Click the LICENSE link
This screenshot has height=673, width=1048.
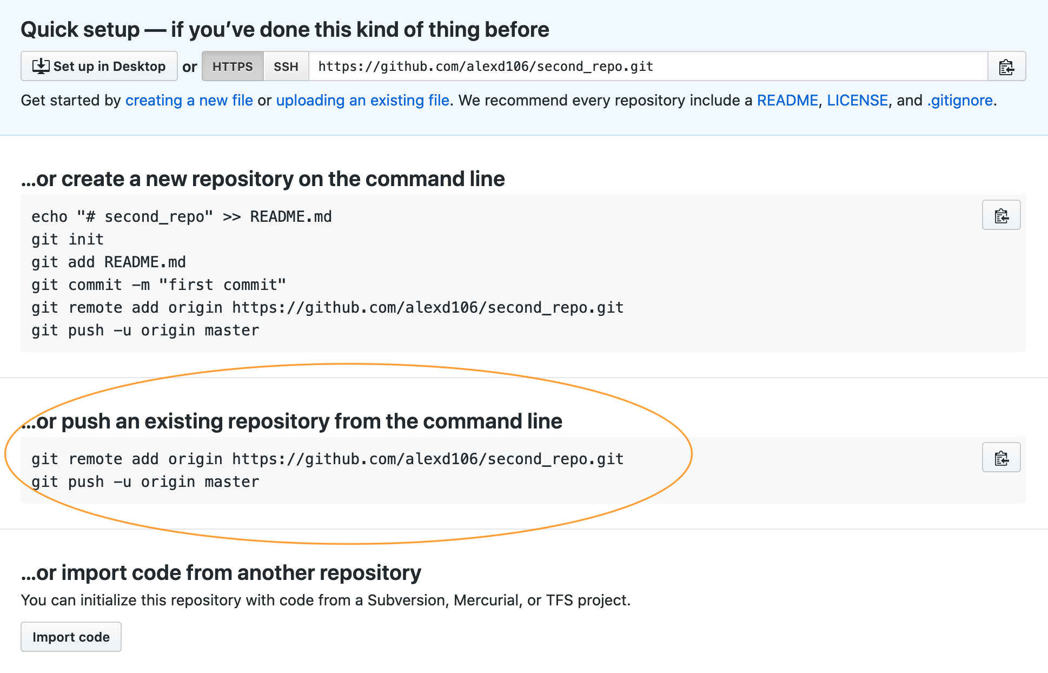(857, 101)
